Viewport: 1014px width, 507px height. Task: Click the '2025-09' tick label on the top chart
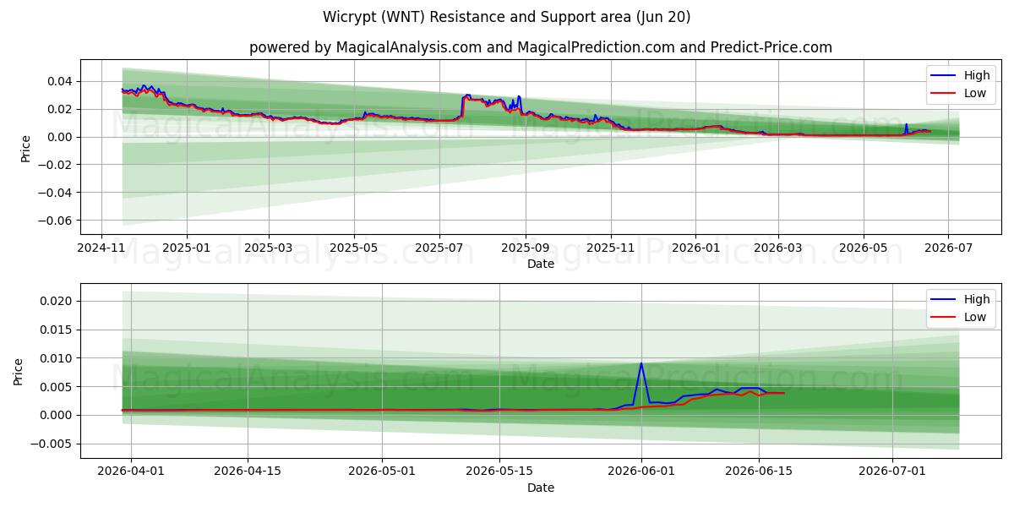click(525, 248)
